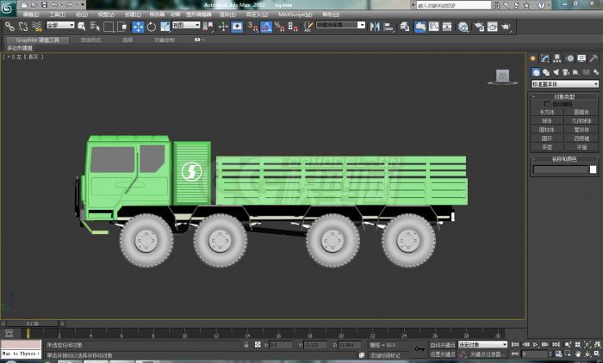Click the Play Animation button
This screenshot has height=363, width=603.
pos(535,345)
